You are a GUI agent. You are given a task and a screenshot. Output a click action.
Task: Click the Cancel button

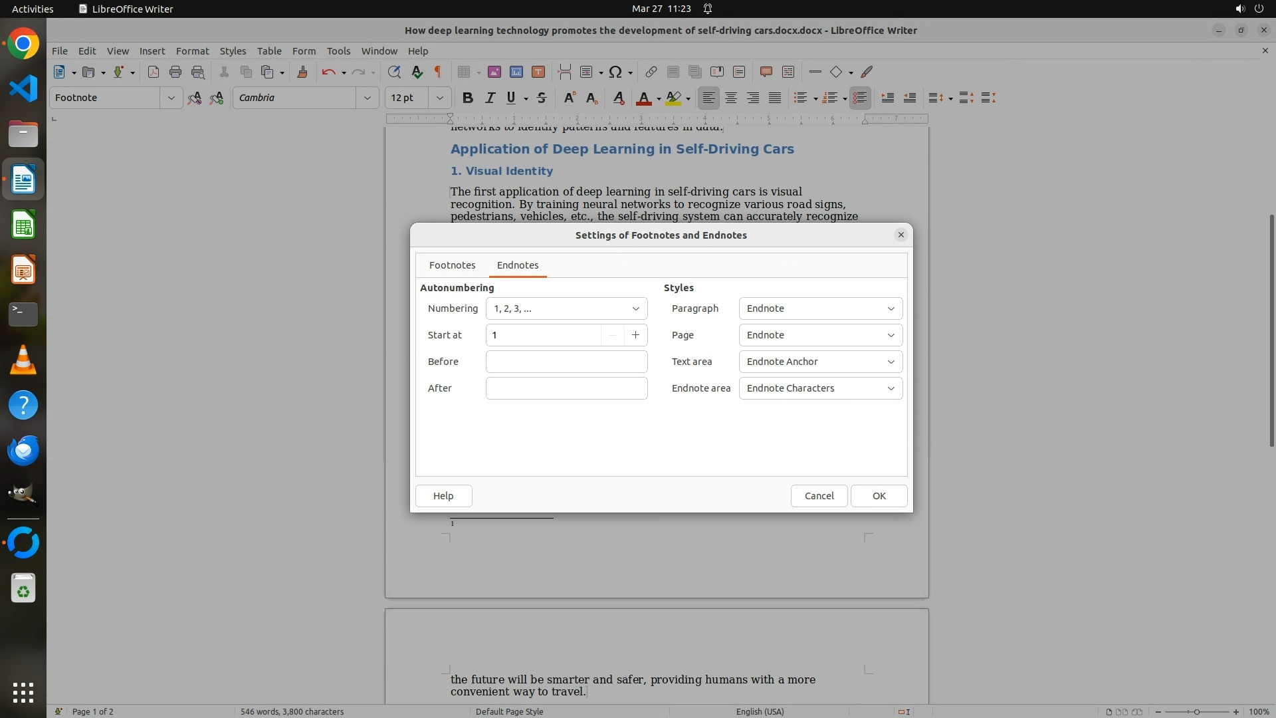click(819, 496)
